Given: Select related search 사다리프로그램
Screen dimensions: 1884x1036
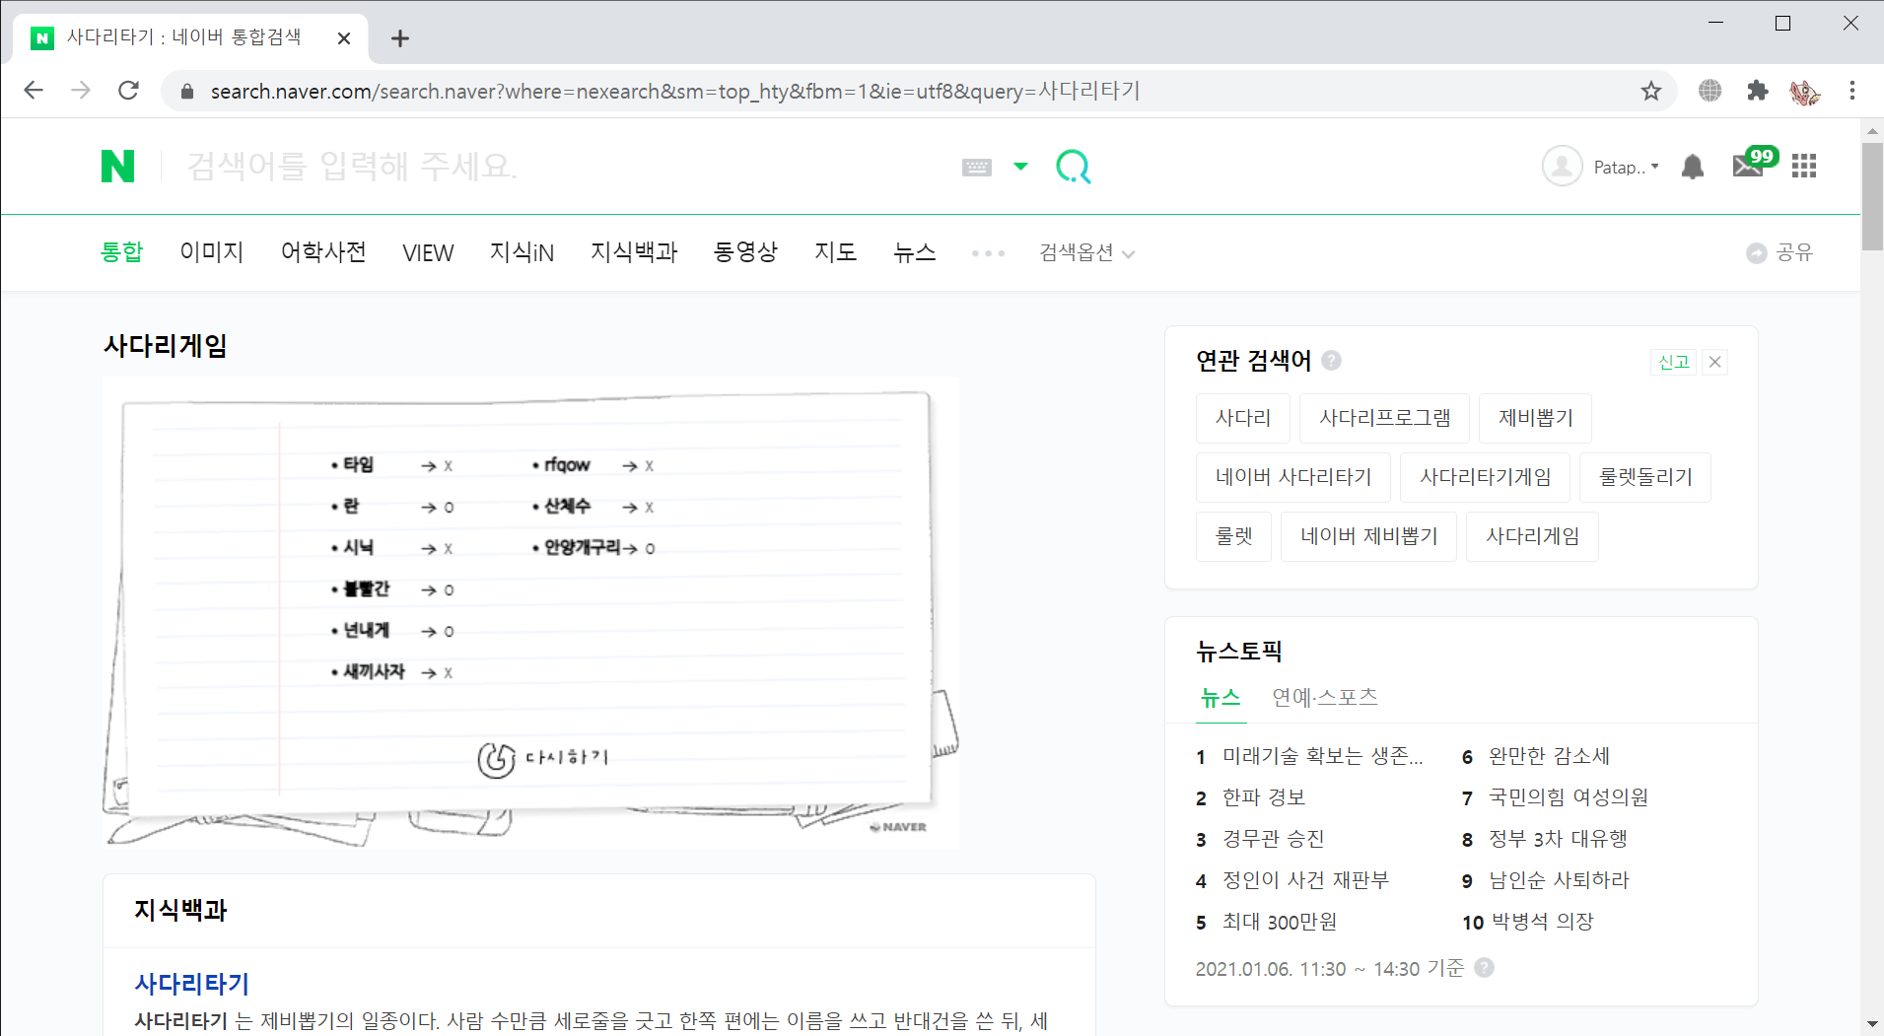Looking at the screenshot, I should click(1384, 418).
